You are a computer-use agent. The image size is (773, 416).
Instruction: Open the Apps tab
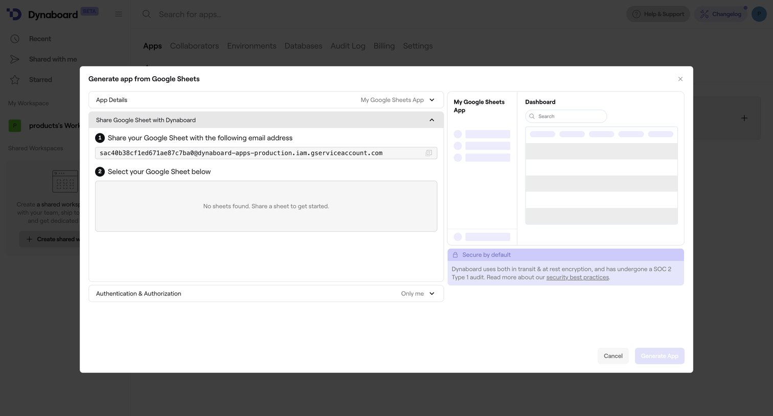coord(152,46)
